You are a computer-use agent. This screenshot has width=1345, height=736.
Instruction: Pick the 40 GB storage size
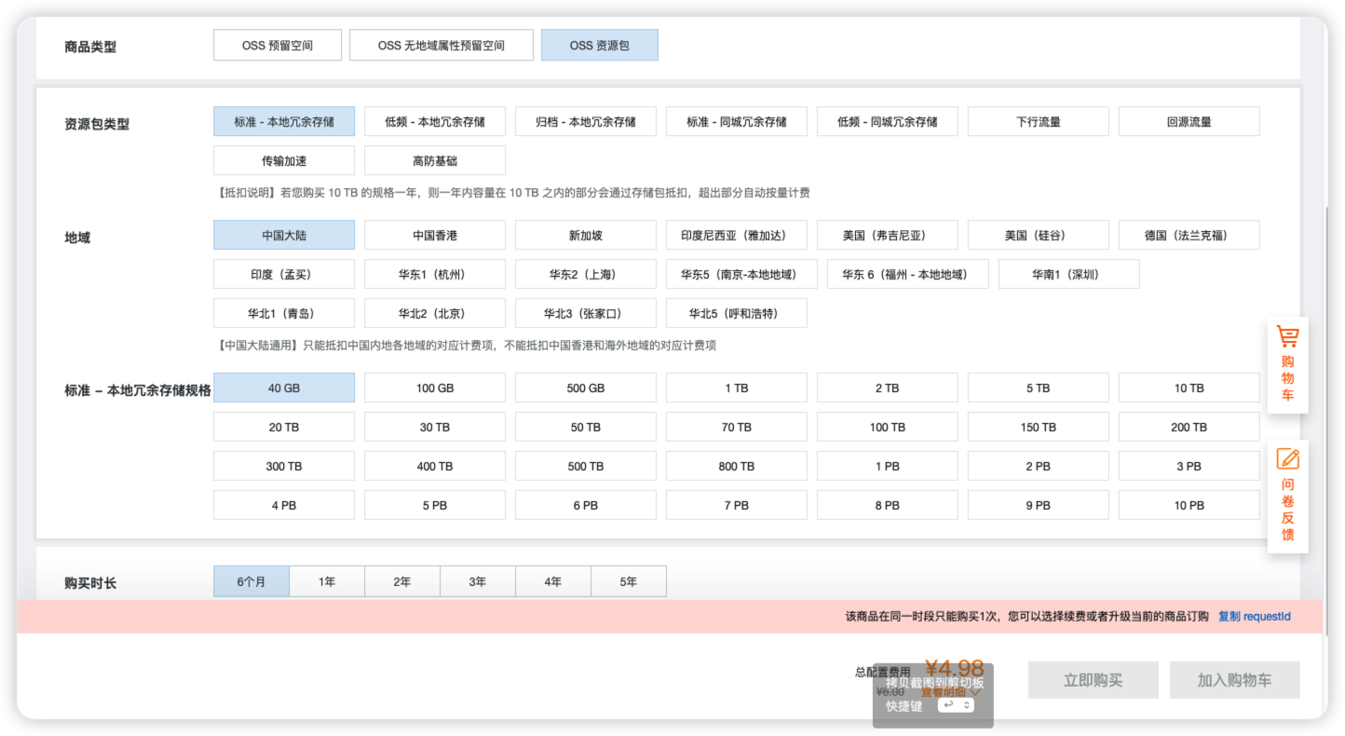coord(284,388)
